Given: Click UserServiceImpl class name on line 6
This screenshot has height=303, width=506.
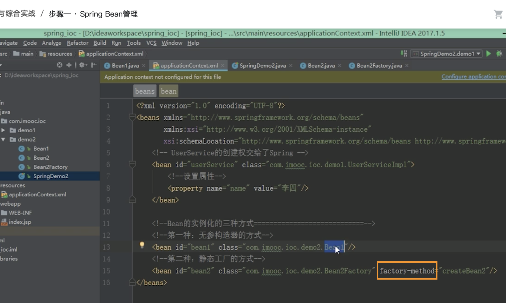Looking at the screenshot, I should click(x=377, y=165).
